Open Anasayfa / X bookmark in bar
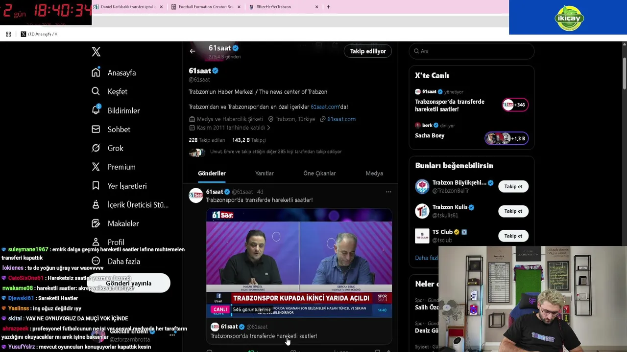 click(39, 34)
